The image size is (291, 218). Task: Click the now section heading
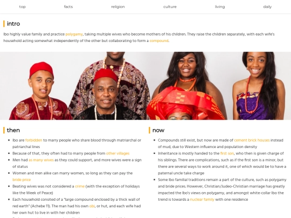[158, 130]
